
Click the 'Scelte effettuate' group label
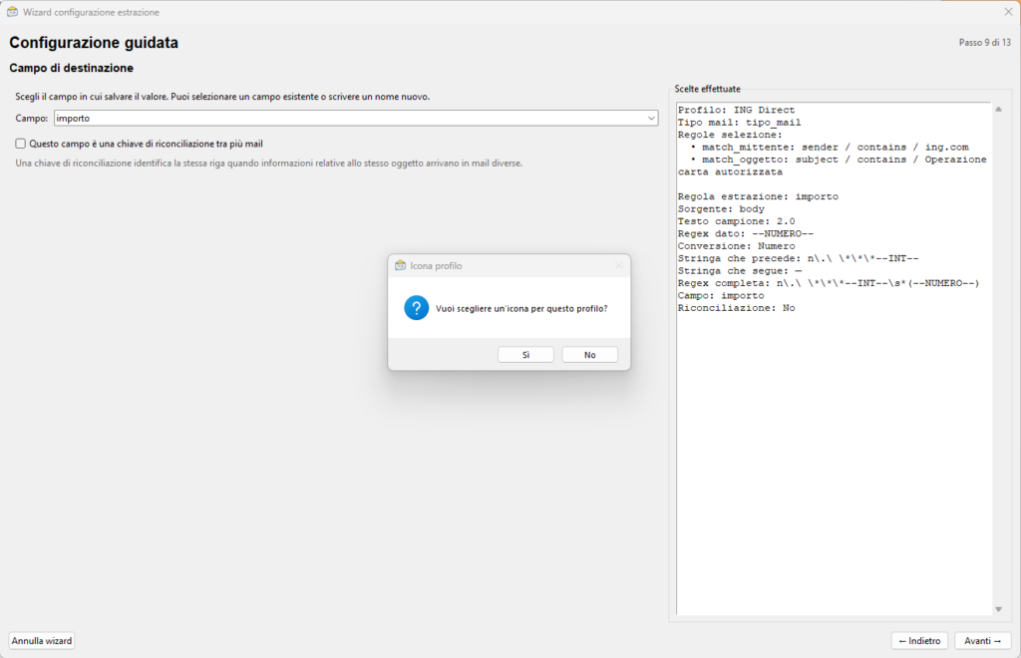pyautogui.click(x=707, y=89)
